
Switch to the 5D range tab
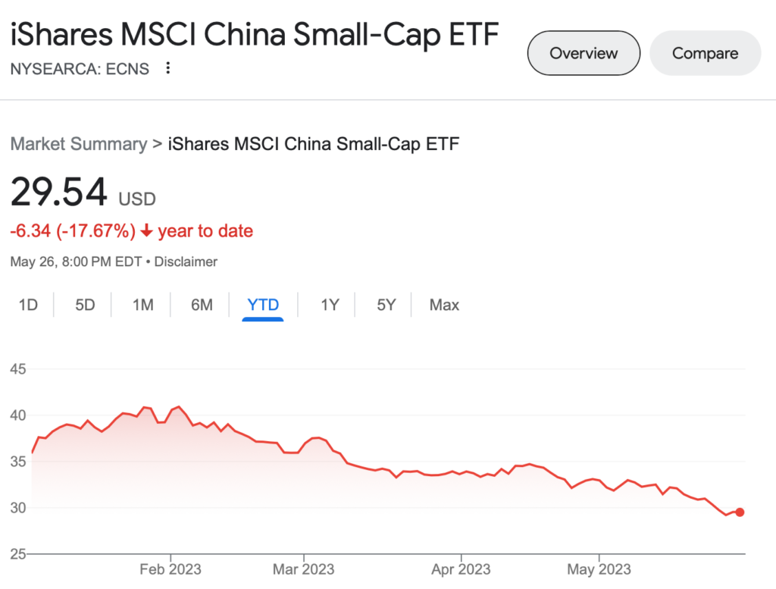85,305
